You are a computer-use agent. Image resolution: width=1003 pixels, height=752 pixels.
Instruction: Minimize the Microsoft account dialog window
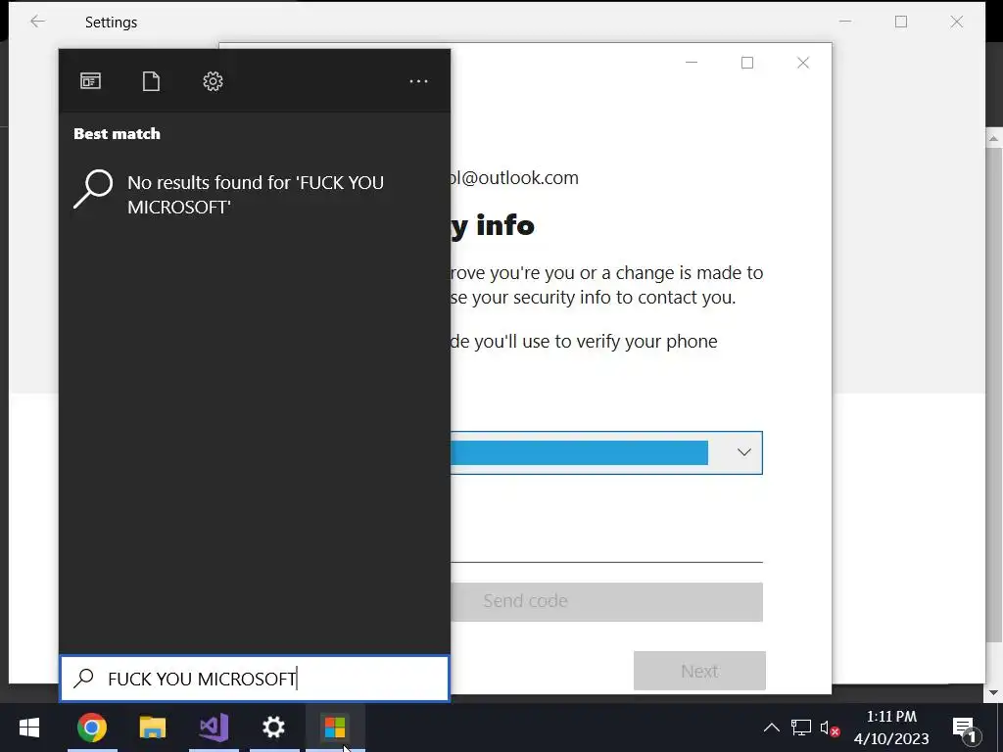pos(692,63)
